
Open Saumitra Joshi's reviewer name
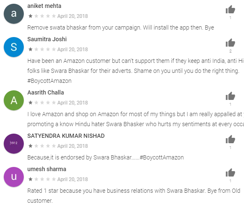[x=47, y=39]
